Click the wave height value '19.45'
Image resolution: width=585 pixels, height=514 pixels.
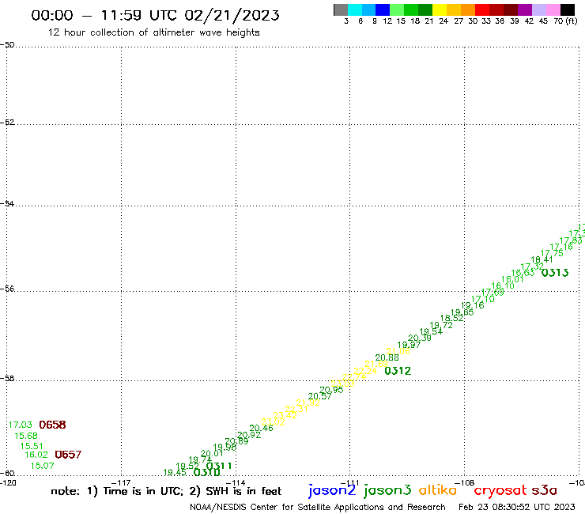[x=175, y=473]
